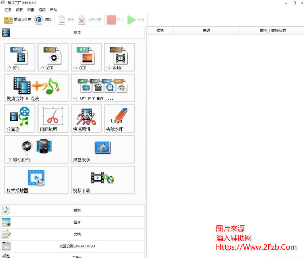Start the 快速剪辑 tool
This screenshot has height=258, width=304.
(x=86, y=118)
